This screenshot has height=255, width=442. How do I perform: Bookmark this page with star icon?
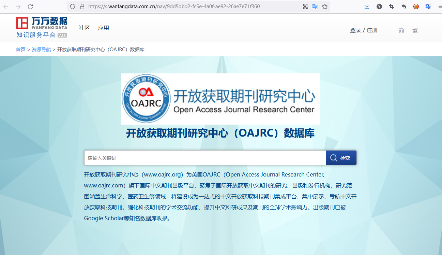[x=325, y=6]
